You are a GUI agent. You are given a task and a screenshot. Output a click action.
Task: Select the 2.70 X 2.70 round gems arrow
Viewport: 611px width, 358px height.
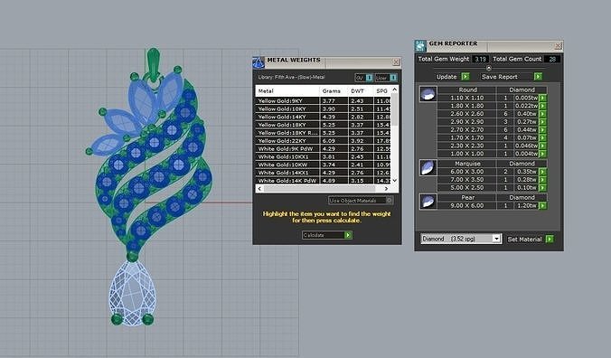(x=542, y=130)
